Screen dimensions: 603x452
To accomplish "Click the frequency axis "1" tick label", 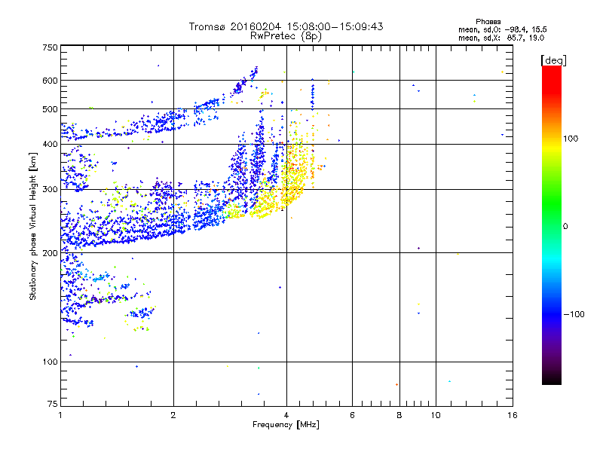I will [60, 415].
